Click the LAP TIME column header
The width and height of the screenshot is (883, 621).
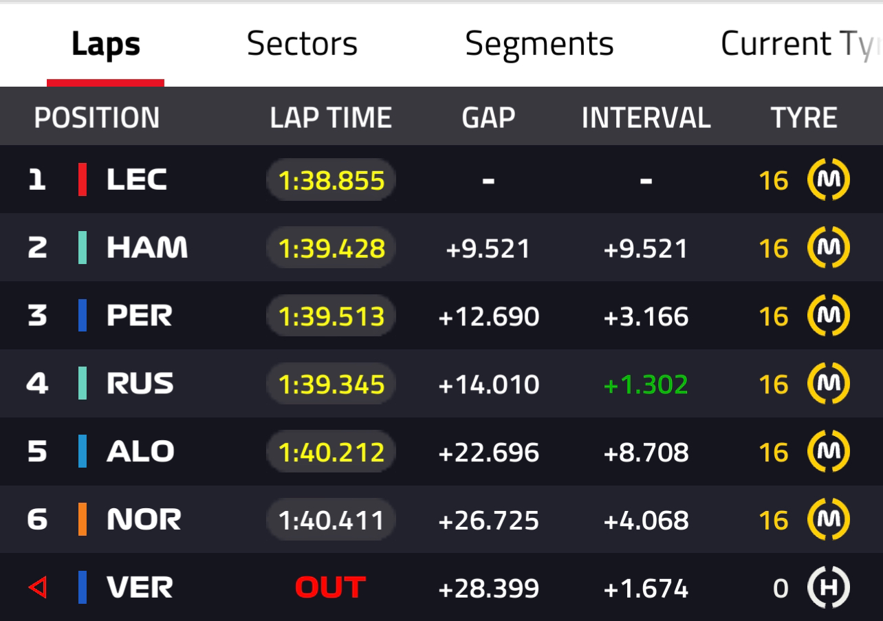(x=331, y=118)
